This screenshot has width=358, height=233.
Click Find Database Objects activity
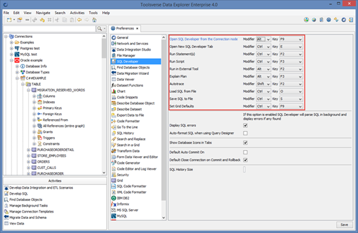tap(26, 200)
